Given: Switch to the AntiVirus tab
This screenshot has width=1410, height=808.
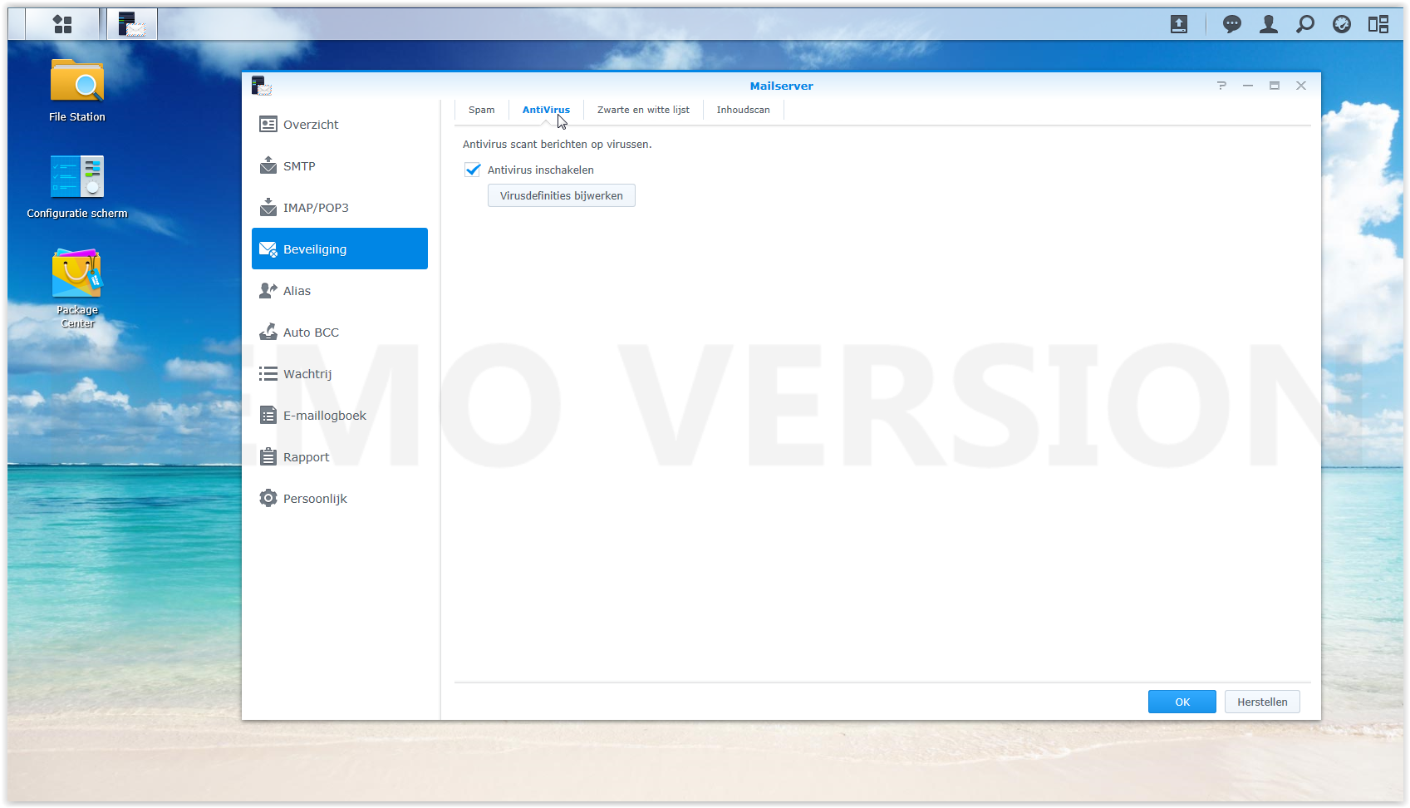Looking at the screenshot, I should click(x=546, y=110).
